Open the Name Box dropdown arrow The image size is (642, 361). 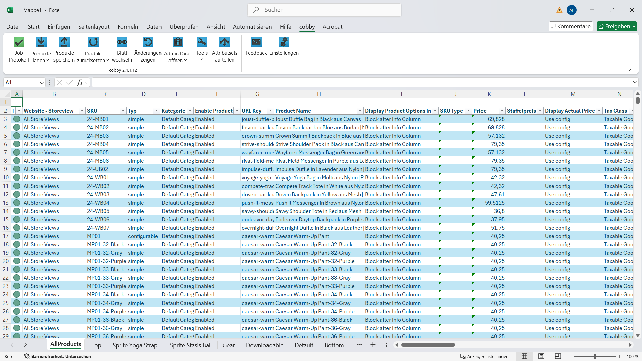tap(42, 83)
